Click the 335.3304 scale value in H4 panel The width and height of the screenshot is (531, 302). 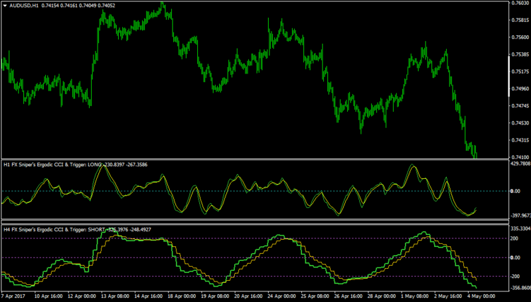pyautogui.click(x=520, y=228)
